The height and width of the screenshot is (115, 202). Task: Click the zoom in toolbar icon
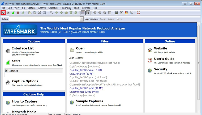95,13
